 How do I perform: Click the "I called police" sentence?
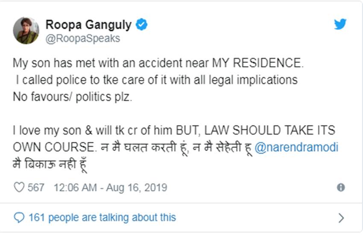tap(155, 79)
